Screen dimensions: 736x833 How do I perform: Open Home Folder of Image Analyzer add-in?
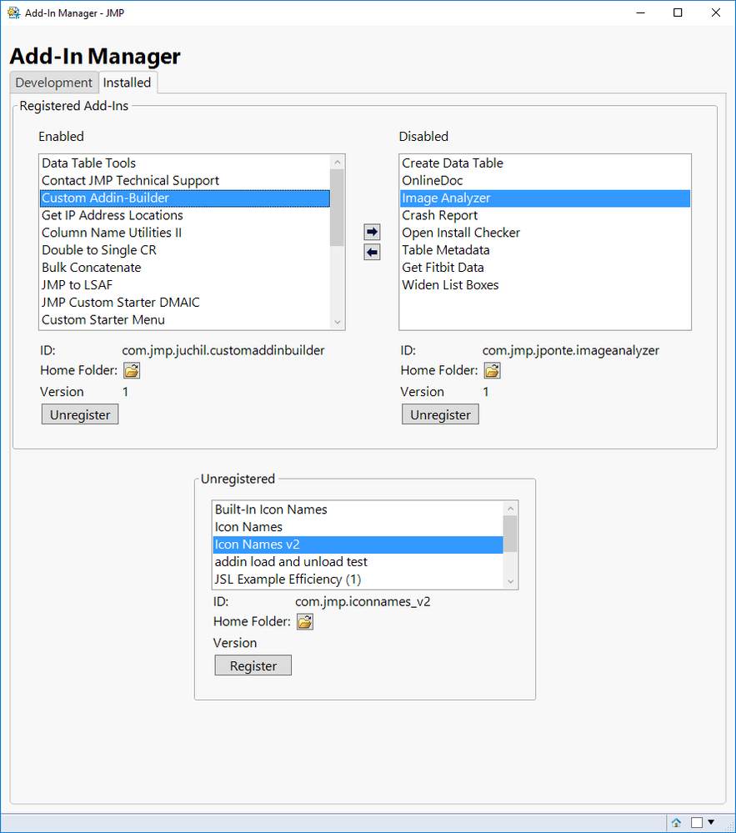pyautogui.click(x=493, y=371)
